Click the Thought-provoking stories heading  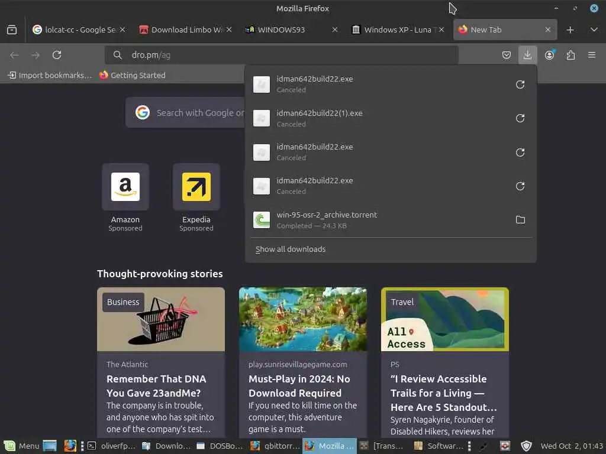click(160, 274)
